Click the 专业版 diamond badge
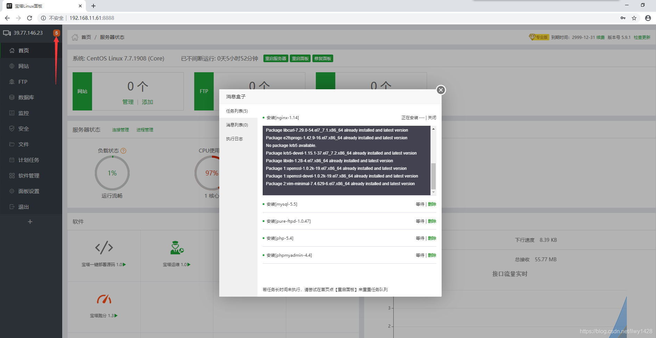This screenshot has height=338, width=656. (539, 37)
